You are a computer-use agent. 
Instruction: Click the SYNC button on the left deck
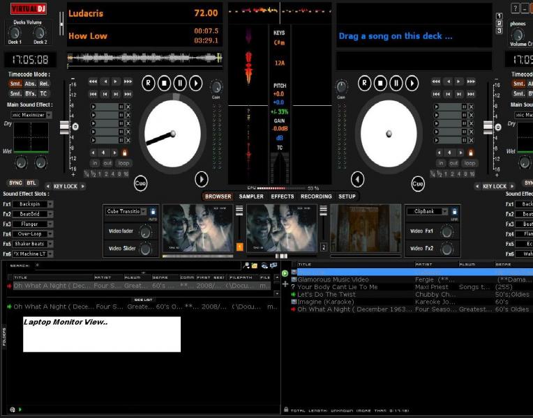tap(15, 183)
